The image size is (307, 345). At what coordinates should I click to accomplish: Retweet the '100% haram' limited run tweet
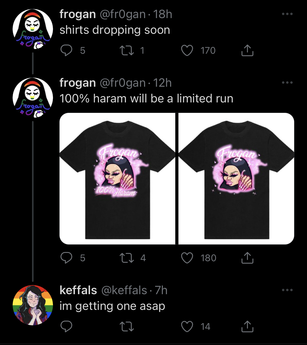coord(127,258)
